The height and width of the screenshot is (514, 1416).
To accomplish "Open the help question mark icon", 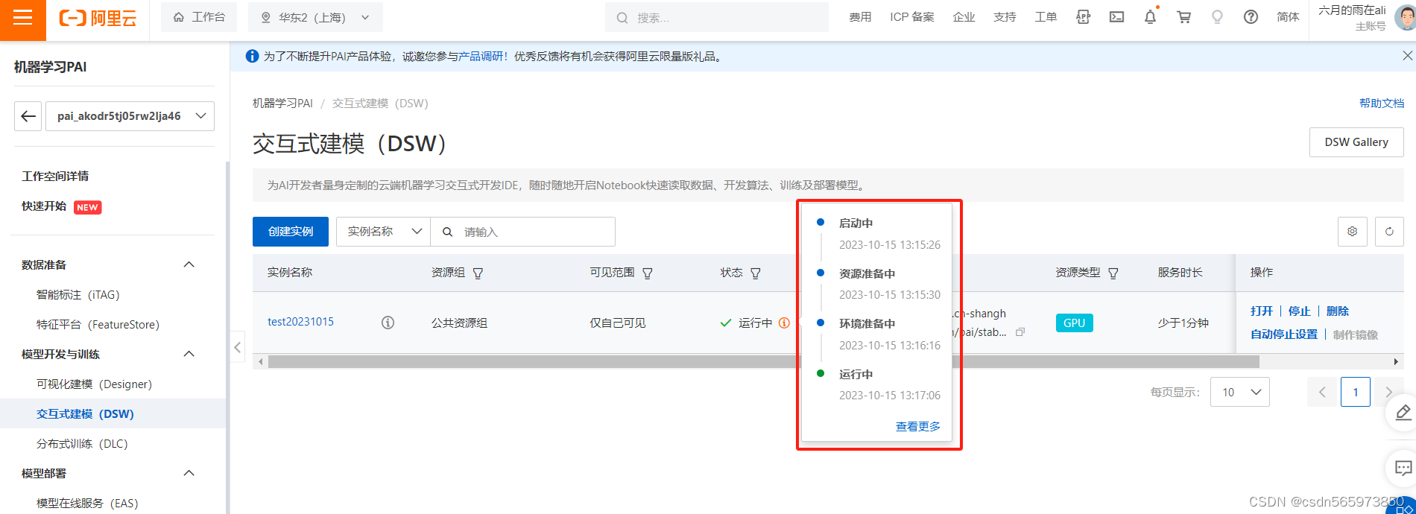I will pyautogui.click(x=1251, y=17).
